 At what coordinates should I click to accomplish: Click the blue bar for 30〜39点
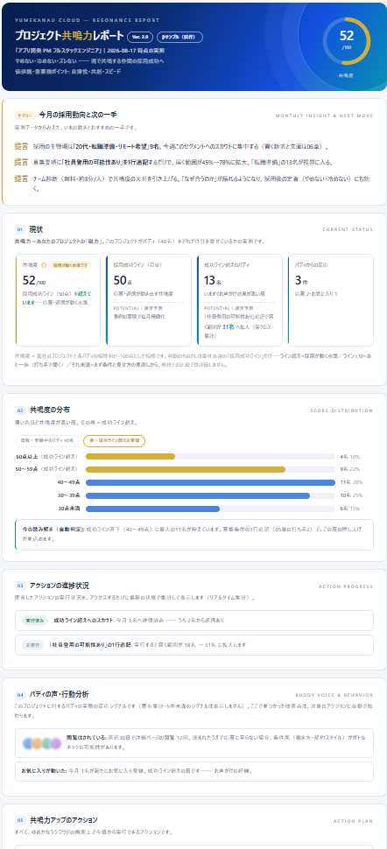click(198, 495)
